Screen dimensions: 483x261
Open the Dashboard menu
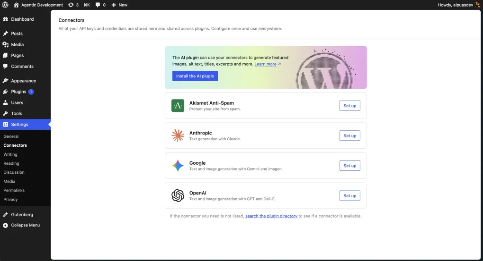click(25, 19)
